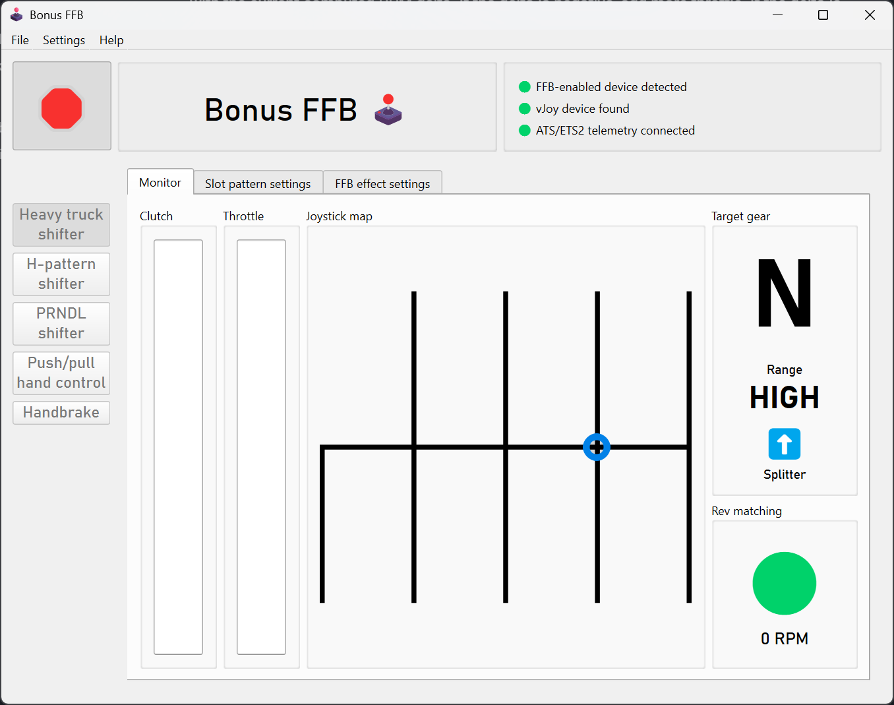This screenshot has width=894, height=705.
Task: Choose the PRNDL shifter mode
Action: (x=61, y=324)
